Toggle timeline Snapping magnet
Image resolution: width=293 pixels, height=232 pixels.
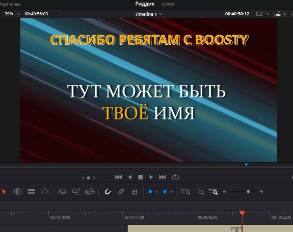click(x=108, y=192)
